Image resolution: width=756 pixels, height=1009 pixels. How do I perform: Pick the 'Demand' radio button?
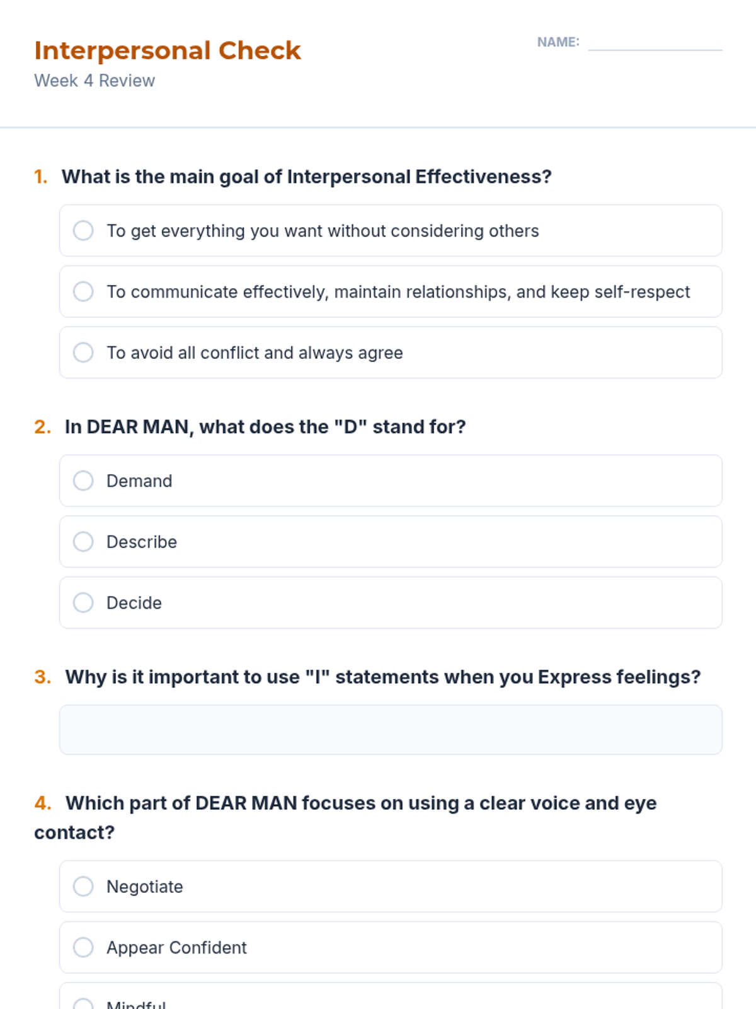(83, 481)
